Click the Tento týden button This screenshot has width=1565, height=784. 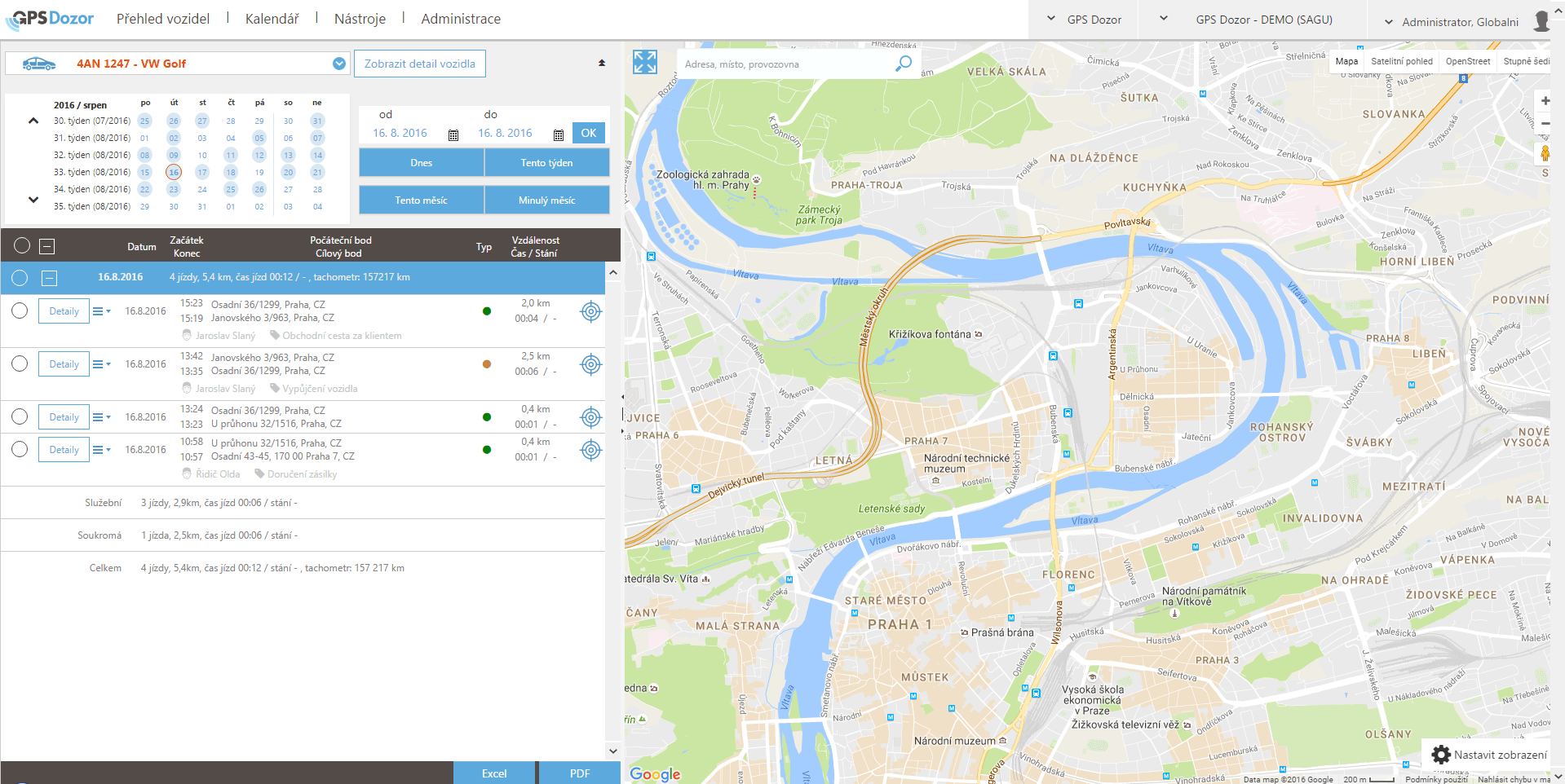click(546, 163)
